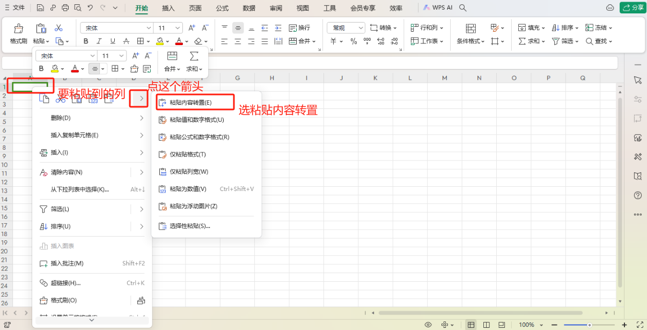Image resolution: width=647 pixels, height=330 pixels.
Task: Switch to the Data (数据) ribbon tab
Action: pyautogui.click(x=249, y=8)
